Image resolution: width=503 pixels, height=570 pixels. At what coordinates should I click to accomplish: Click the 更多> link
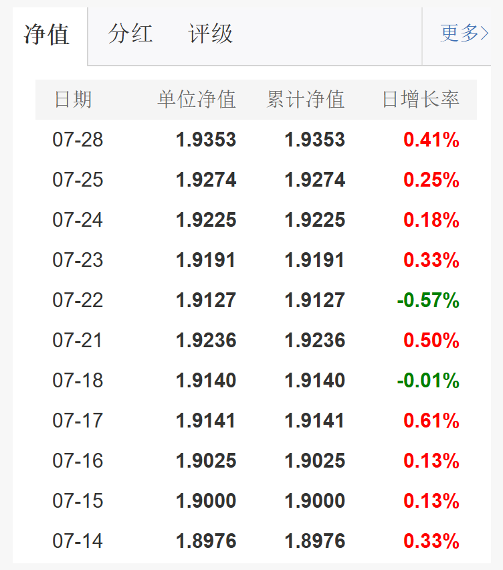tap(464, 33)
